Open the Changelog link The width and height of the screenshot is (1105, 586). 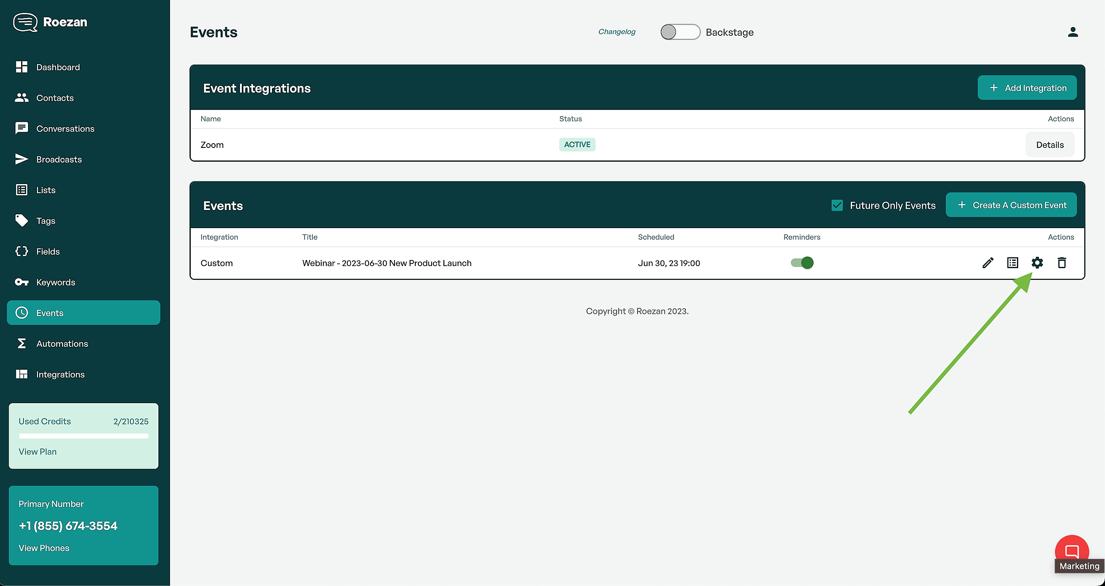pos(616,32)
